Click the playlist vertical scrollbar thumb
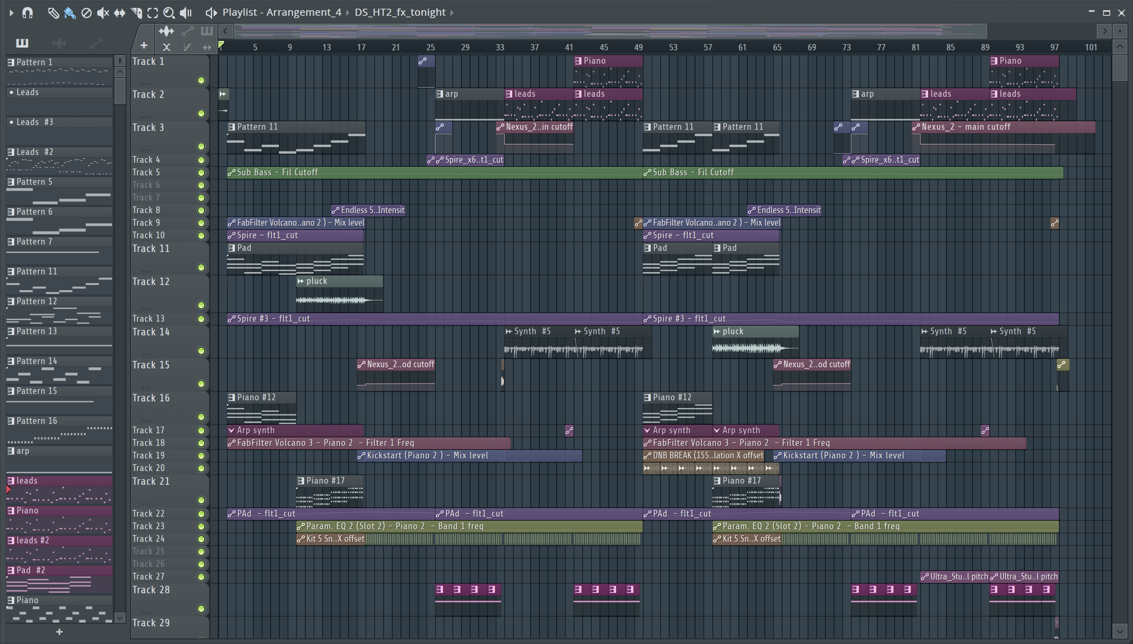 [1120, 67]
